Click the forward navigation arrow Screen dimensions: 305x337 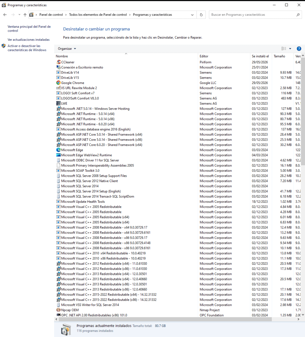[x=13, y=14]
